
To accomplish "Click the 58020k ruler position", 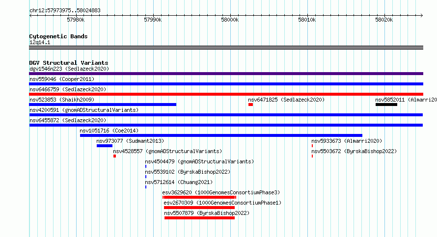I will point(384,20).
